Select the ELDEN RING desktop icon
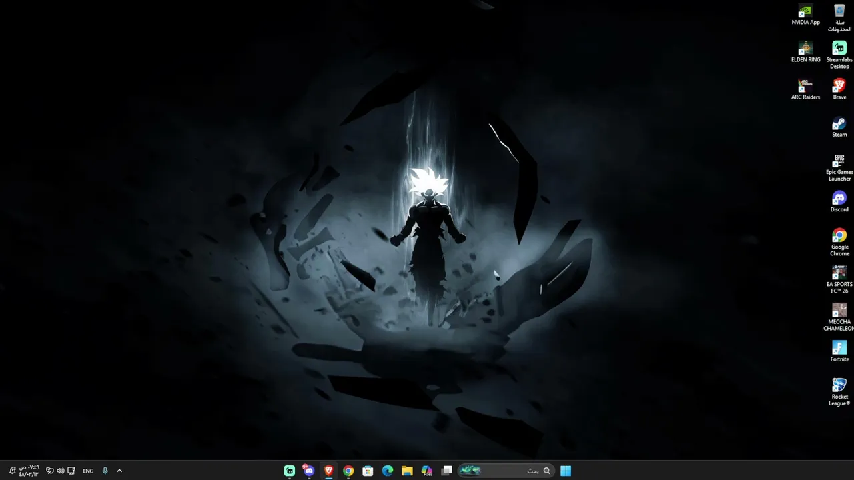Screen dimensions: 854x480 click(805, 52)
